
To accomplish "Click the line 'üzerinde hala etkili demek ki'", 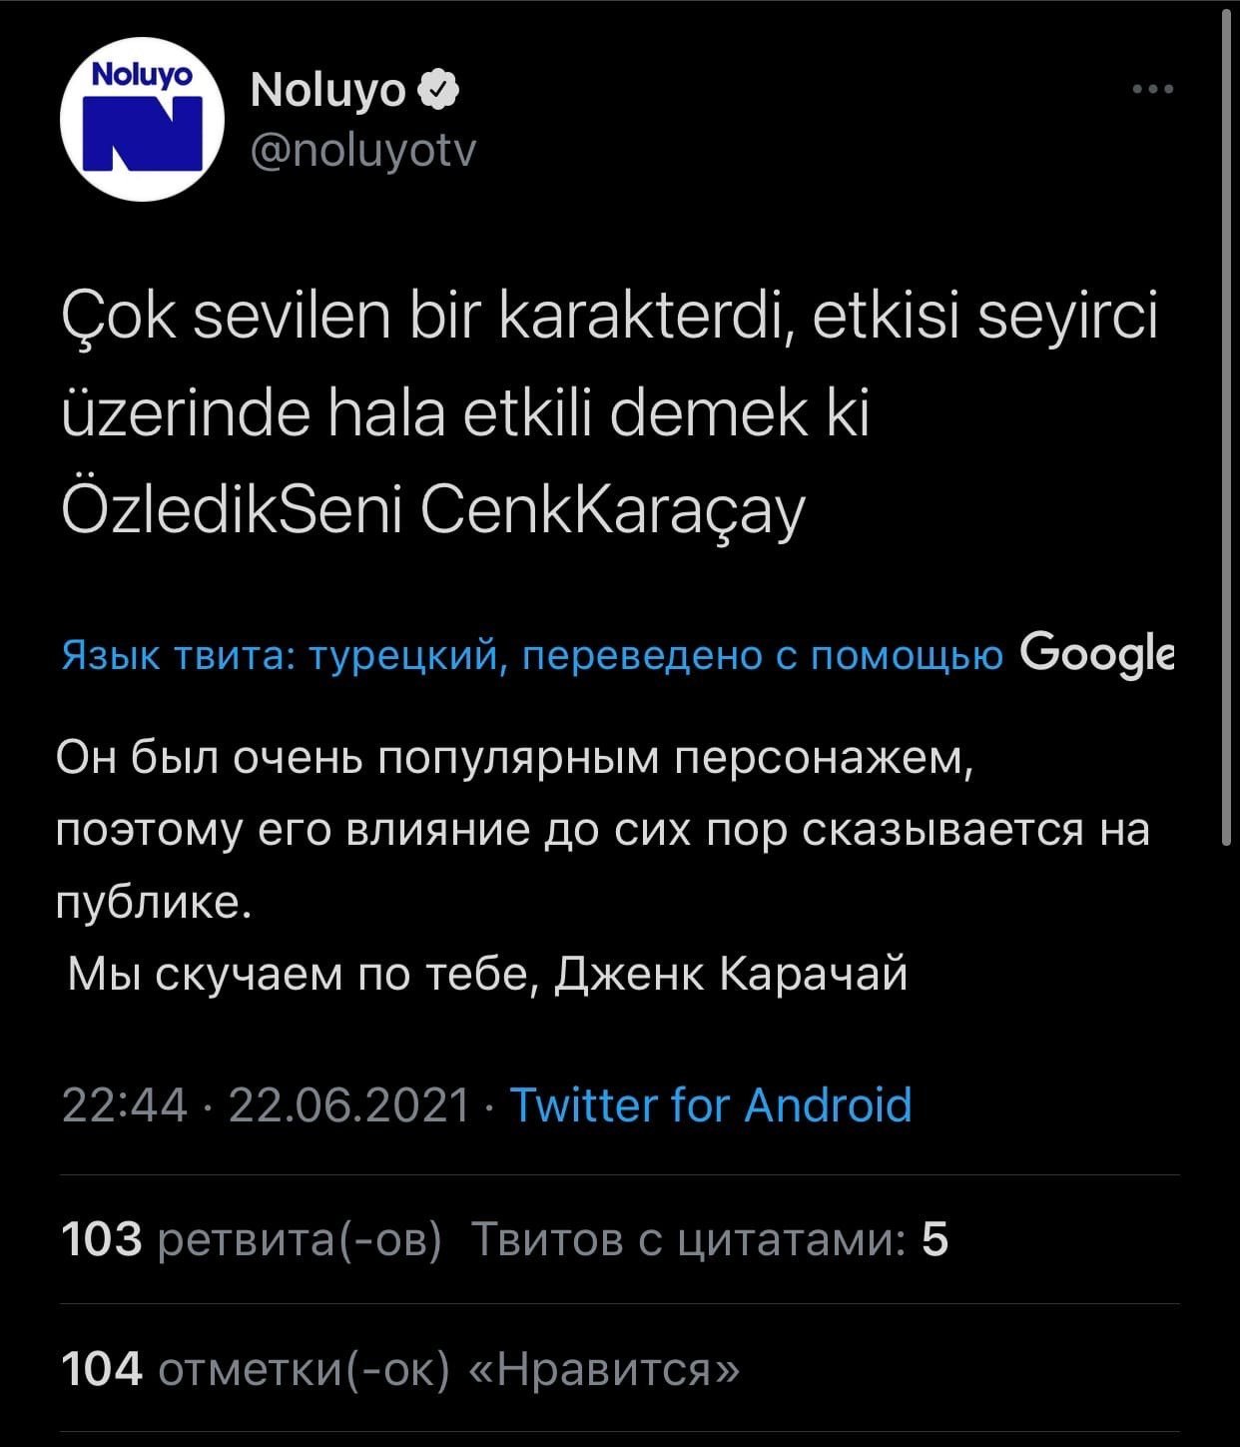I will pos(465,414).
